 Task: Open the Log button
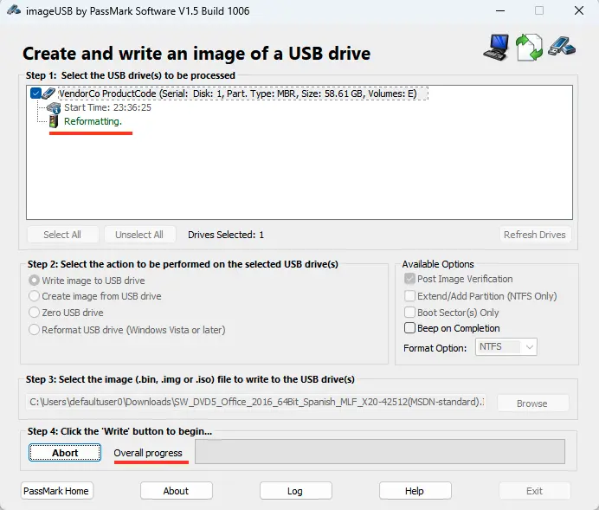pyautogui.click(x=295, y=491)
